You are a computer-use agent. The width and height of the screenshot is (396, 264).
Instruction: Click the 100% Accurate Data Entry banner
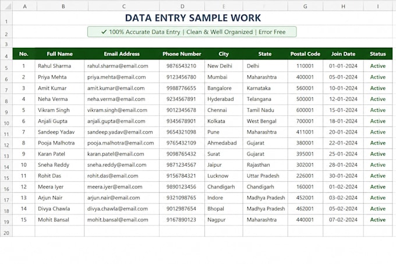[x=192, y=32]
